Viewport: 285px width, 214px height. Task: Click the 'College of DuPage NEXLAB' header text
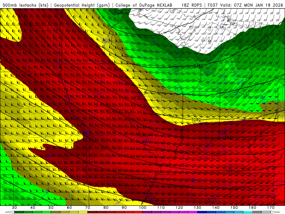click(144, 5)
